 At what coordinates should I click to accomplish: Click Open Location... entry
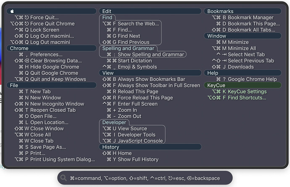(x=44, y=122)
